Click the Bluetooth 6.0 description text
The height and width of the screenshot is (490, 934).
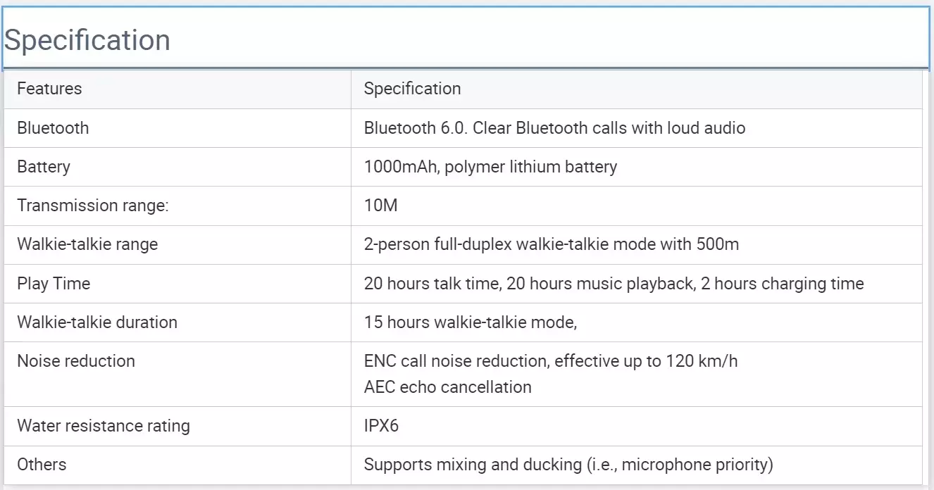tap(554, 128)
